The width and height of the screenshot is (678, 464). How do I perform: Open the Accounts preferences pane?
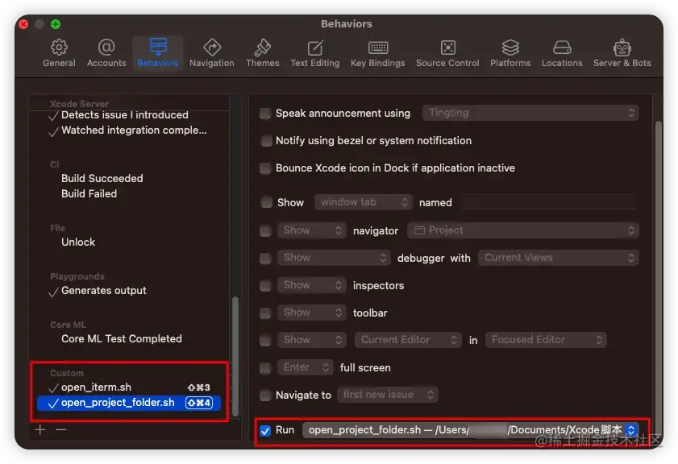coord(106,54)
